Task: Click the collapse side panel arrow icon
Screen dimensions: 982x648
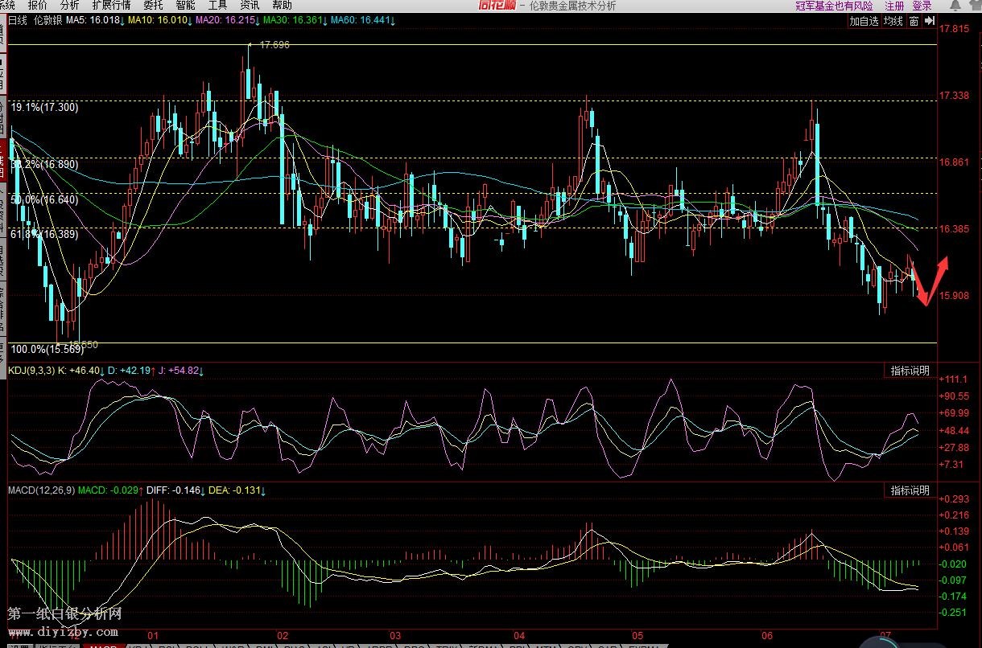Action: click(x=928, y=21)
